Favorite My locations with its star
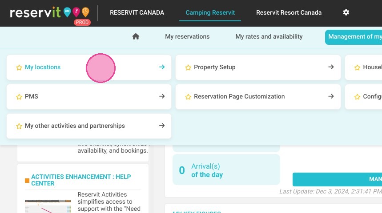Screen dimensions: 382x213 click(19, 67)
